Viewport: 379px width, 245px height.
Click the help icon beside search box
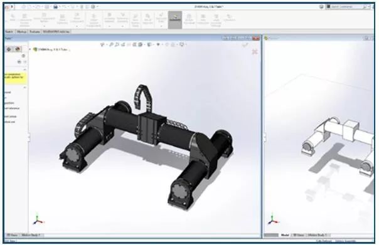[321, 7]
